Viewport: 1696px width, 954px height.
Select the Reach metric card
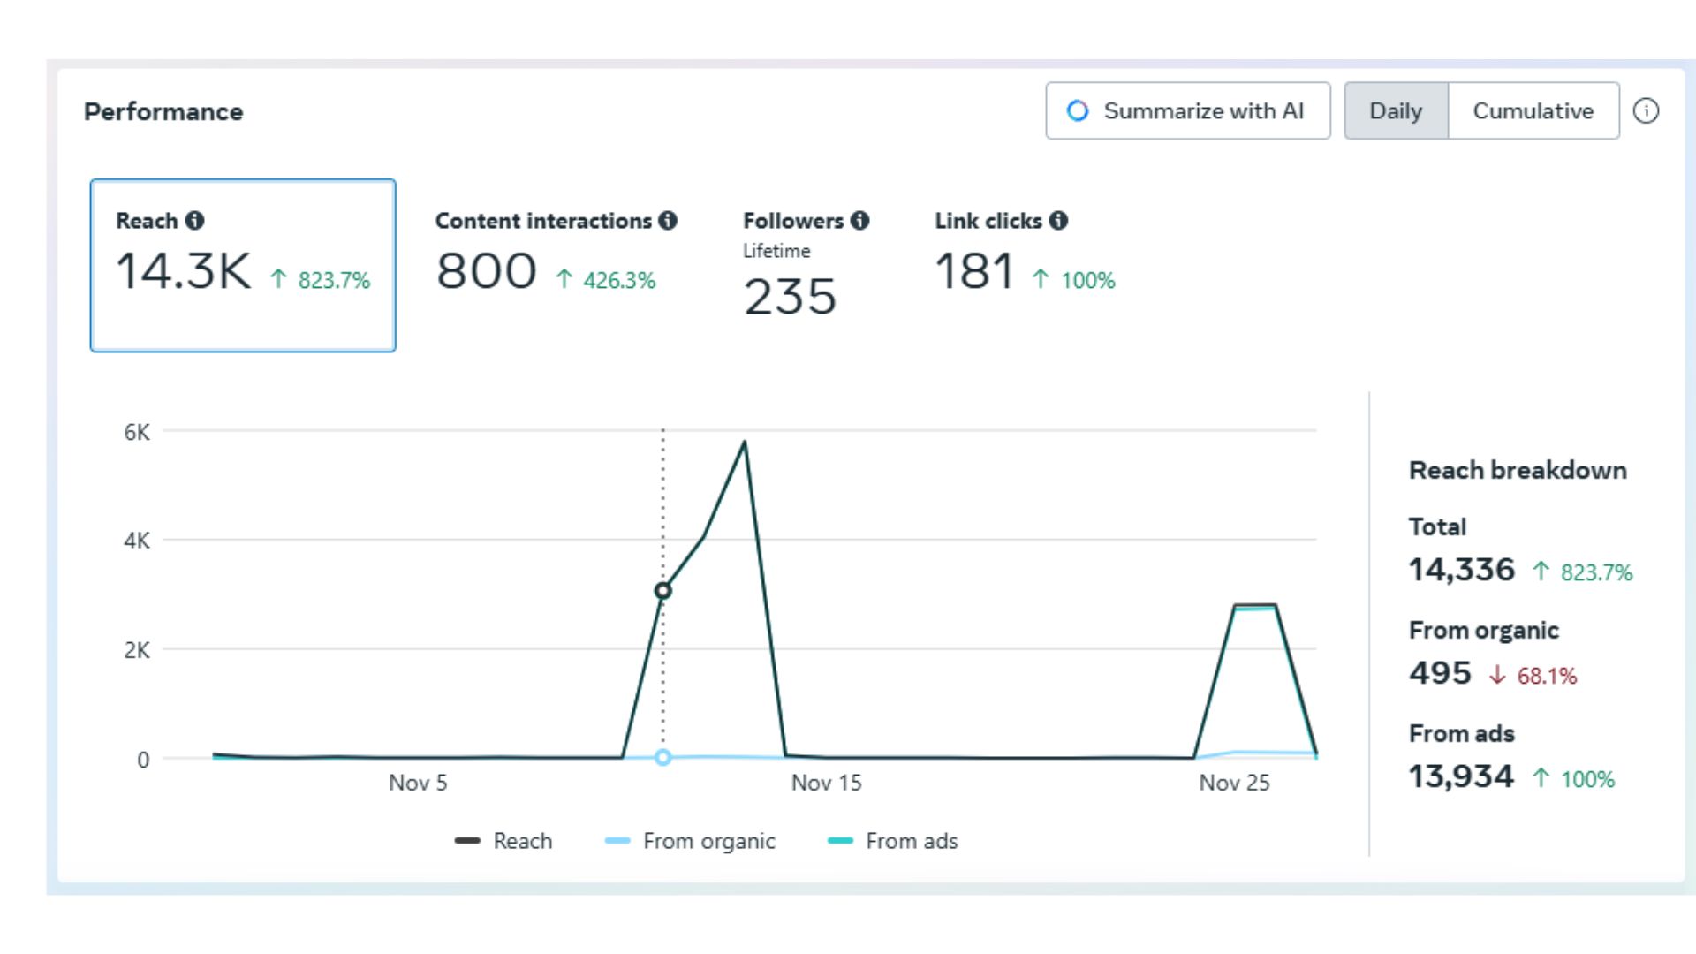pos(243,265)
